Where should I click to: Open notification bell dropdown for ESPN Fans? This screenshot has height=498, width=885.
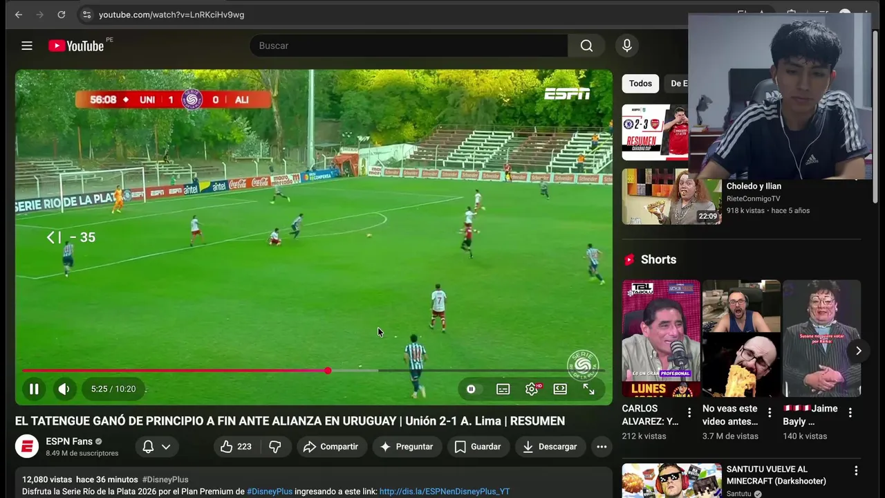pos(156,447)
